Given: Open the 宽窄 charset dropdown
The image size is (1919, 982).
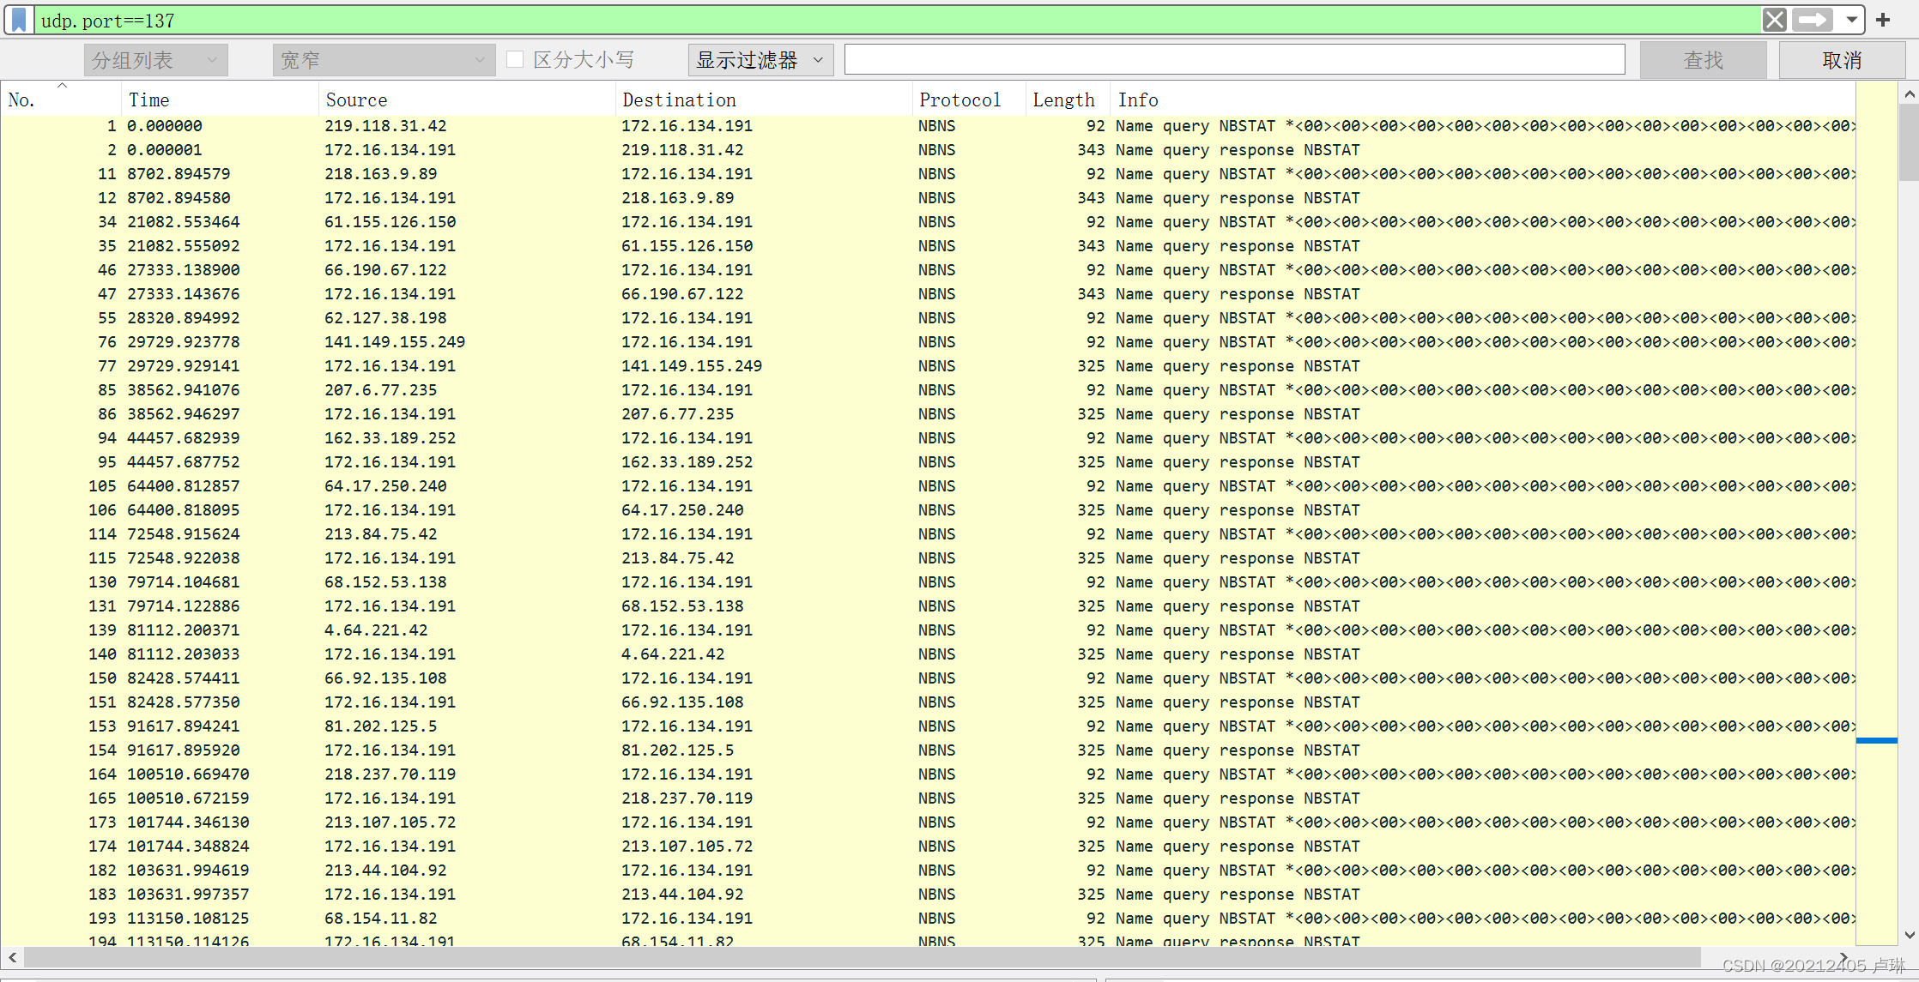Looking at the screenshot, I should click(384, 60).
